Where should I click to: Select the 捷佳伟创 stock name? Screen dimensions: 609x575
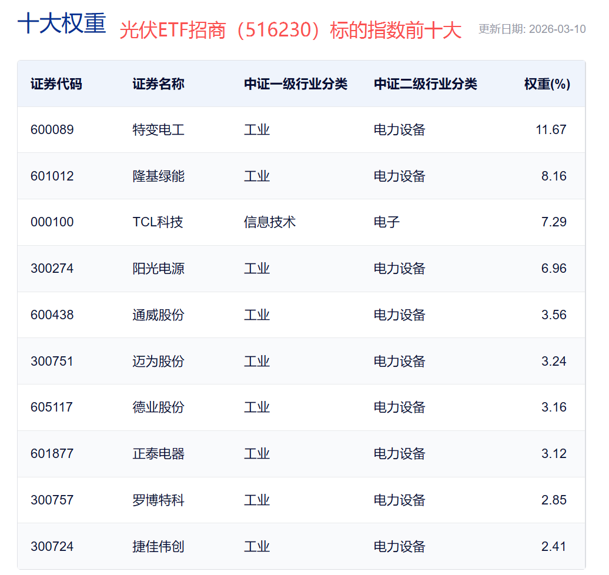(x=158, y=547)
